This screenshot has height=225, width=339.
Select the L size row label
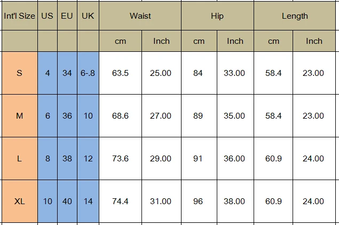19,159
